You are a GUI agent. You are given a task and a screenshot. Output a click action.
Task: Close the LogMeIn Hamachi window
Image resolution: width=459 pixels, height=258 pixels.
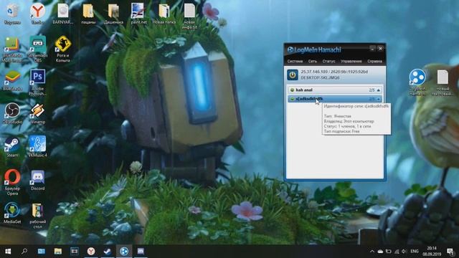click(x=380, y=49)
